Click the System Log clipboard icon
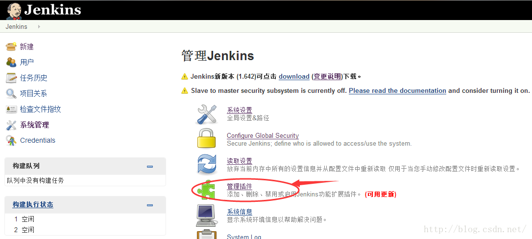This screenshot has height=239, width=532. 207,234
